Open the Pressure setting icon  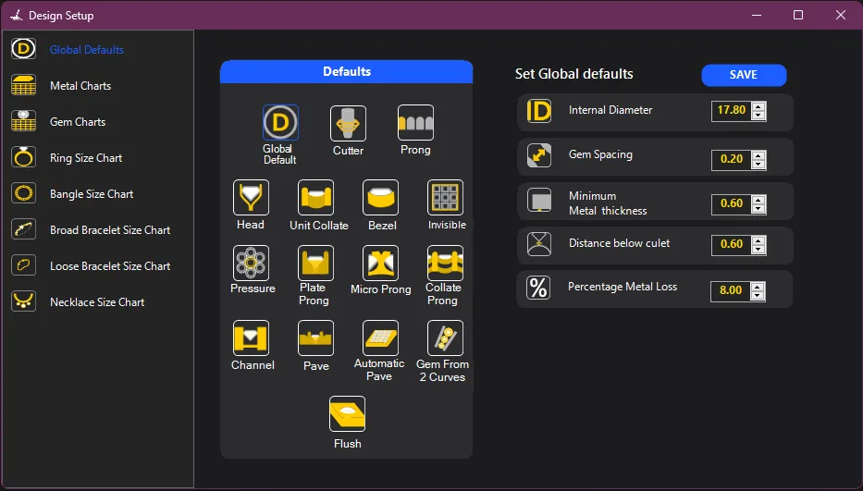click(x=251, y=264)
